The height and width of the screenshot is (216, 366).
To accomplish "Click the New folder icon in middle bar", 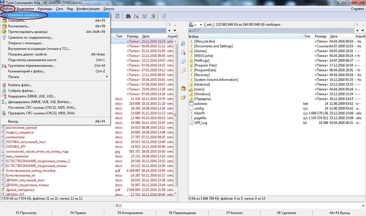I will 183,97.
